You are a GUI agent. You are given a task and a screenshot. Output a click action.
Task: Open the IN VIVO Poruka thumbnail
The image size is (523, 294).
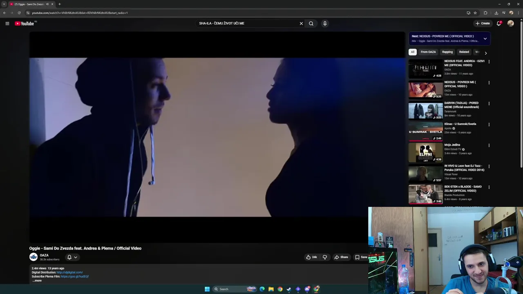425,173
